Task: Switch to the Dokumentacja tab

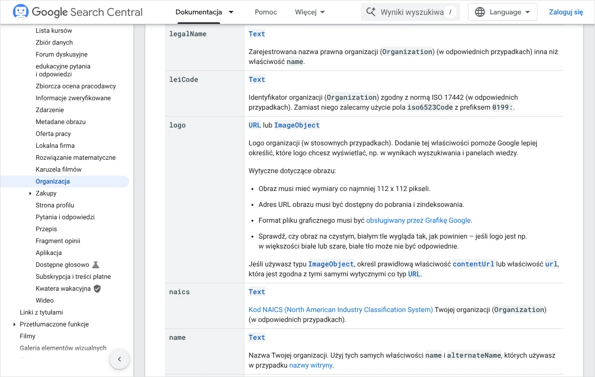Action: (x=199, y=12)
